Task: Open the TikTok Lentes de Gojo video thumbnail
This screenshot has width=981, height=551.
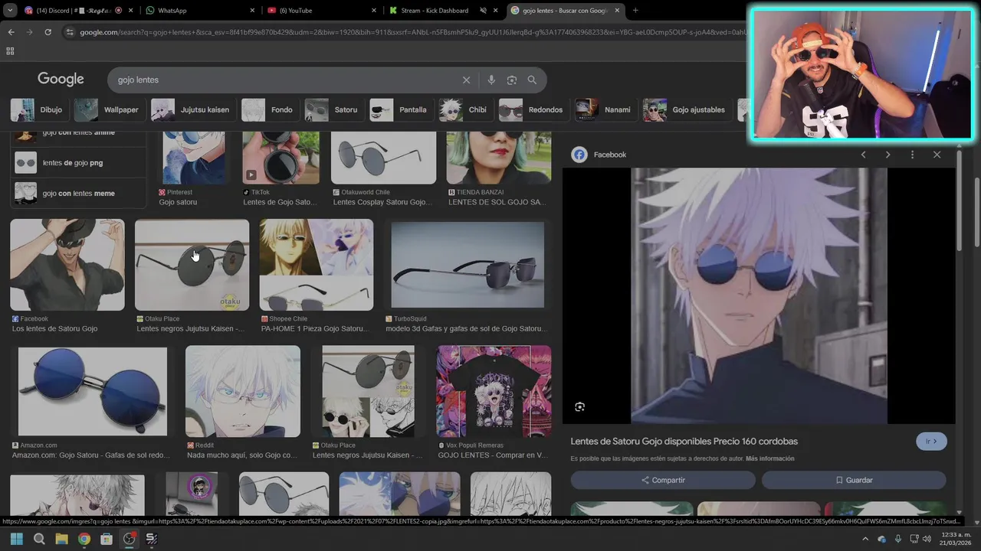Action: [281, 158]
